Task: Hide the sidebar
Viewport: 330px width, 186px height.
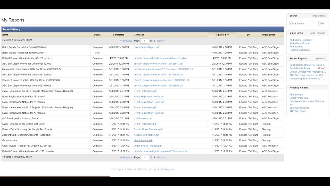Action: 319,16
